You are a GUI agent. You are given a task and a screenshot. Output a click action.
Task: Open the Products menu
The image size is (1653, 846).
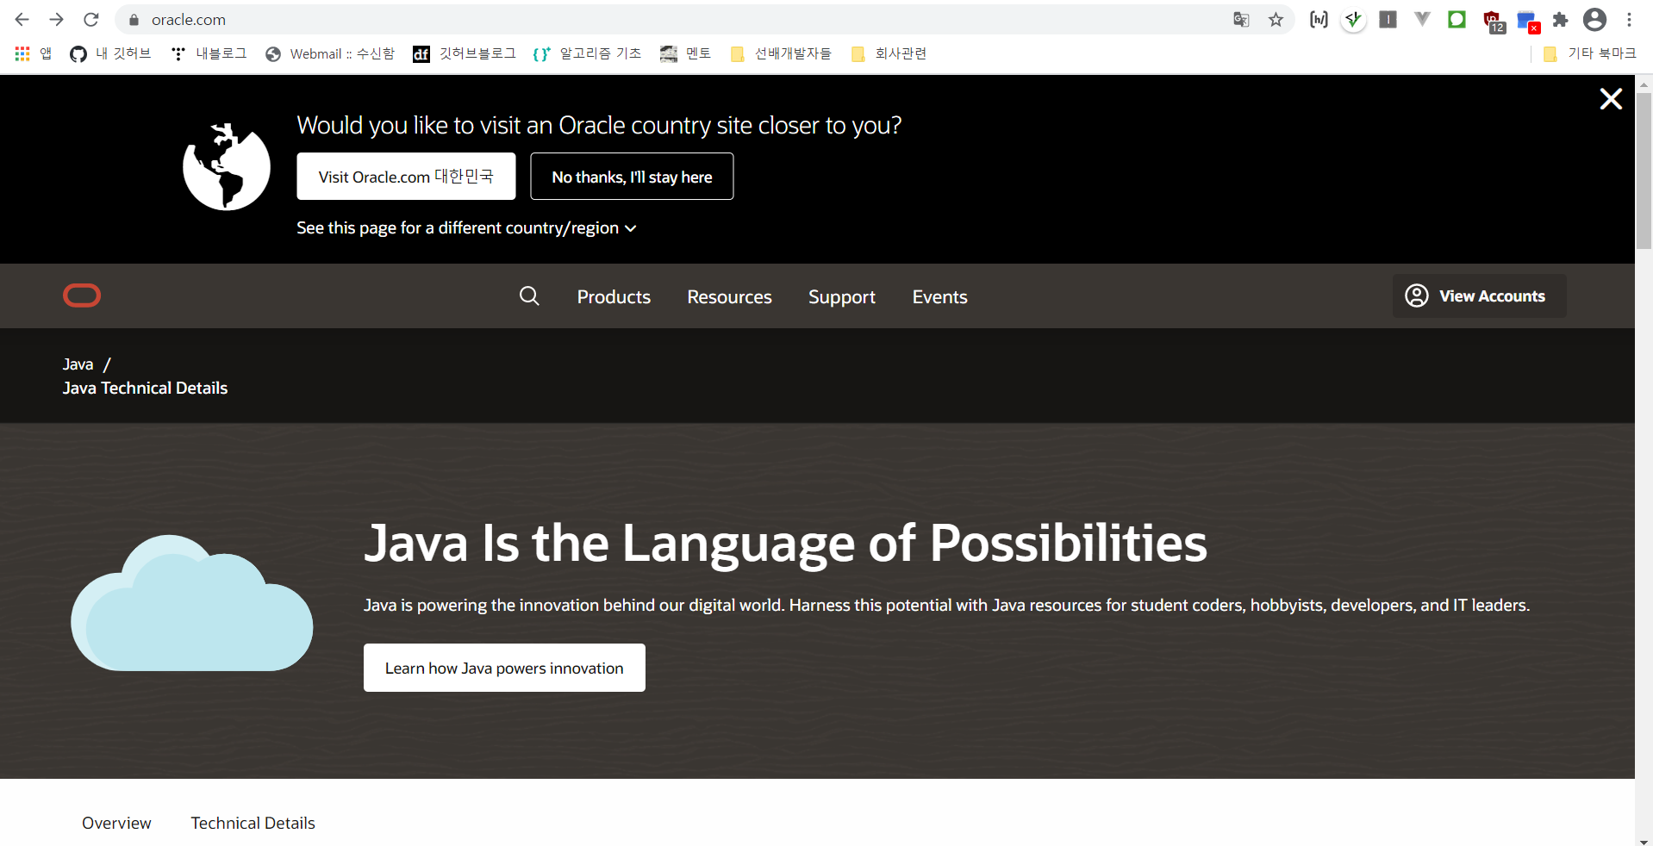pyautogui.click(x=614, y=296)
